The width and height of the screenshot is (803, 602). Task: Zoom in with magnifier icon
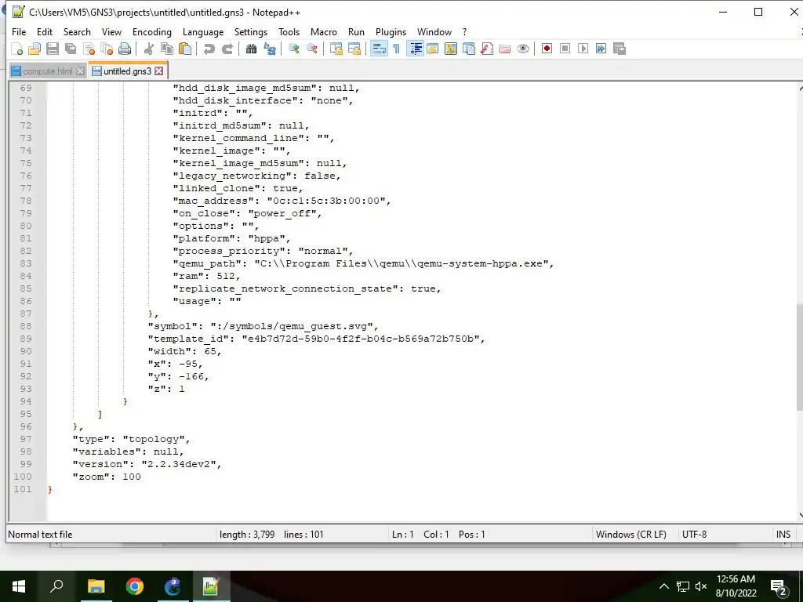pos(294,49)
